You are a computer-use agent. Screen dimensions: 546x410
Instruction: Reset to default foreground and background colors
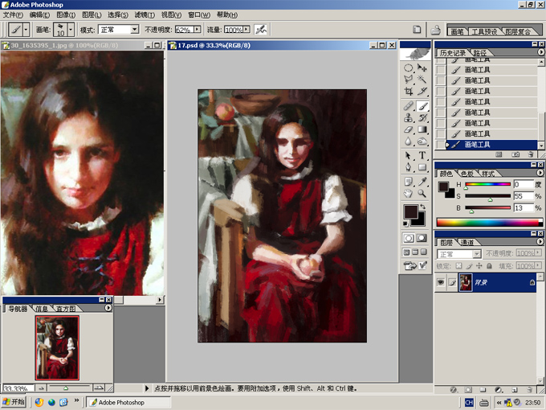pyautogui.click(x=406, y=223)
